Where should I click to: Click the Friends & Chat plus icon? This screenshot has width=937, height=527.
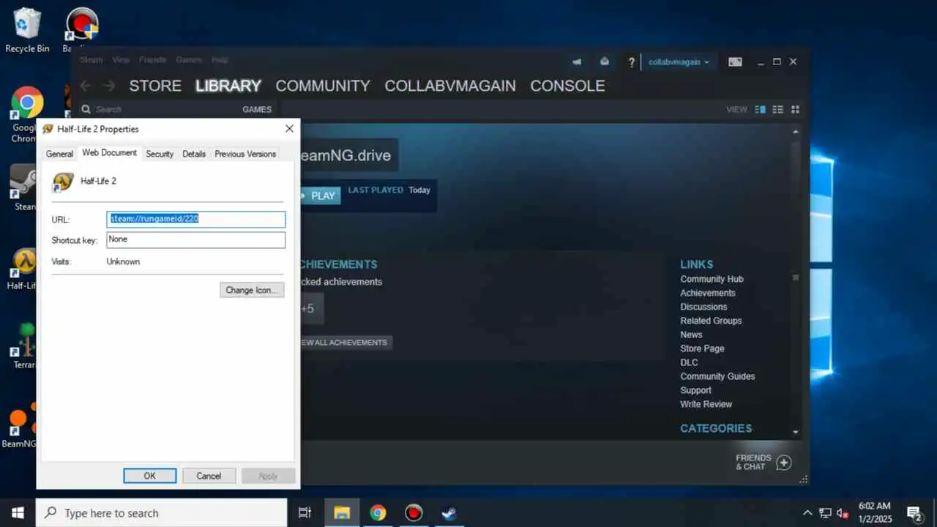[783, 463]
